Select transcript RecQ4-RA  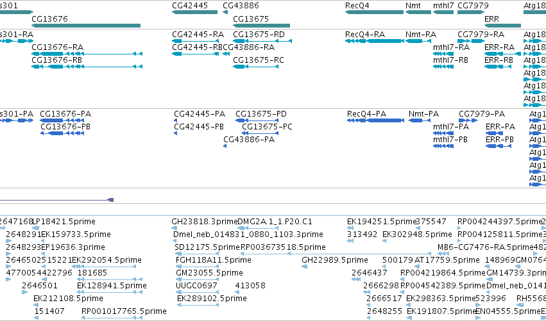point(365,35)
